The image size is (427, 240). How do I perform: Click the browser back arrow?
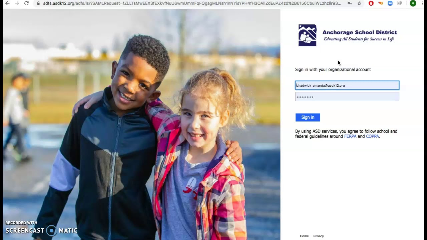pyautogui.click(x=7, y=3)
